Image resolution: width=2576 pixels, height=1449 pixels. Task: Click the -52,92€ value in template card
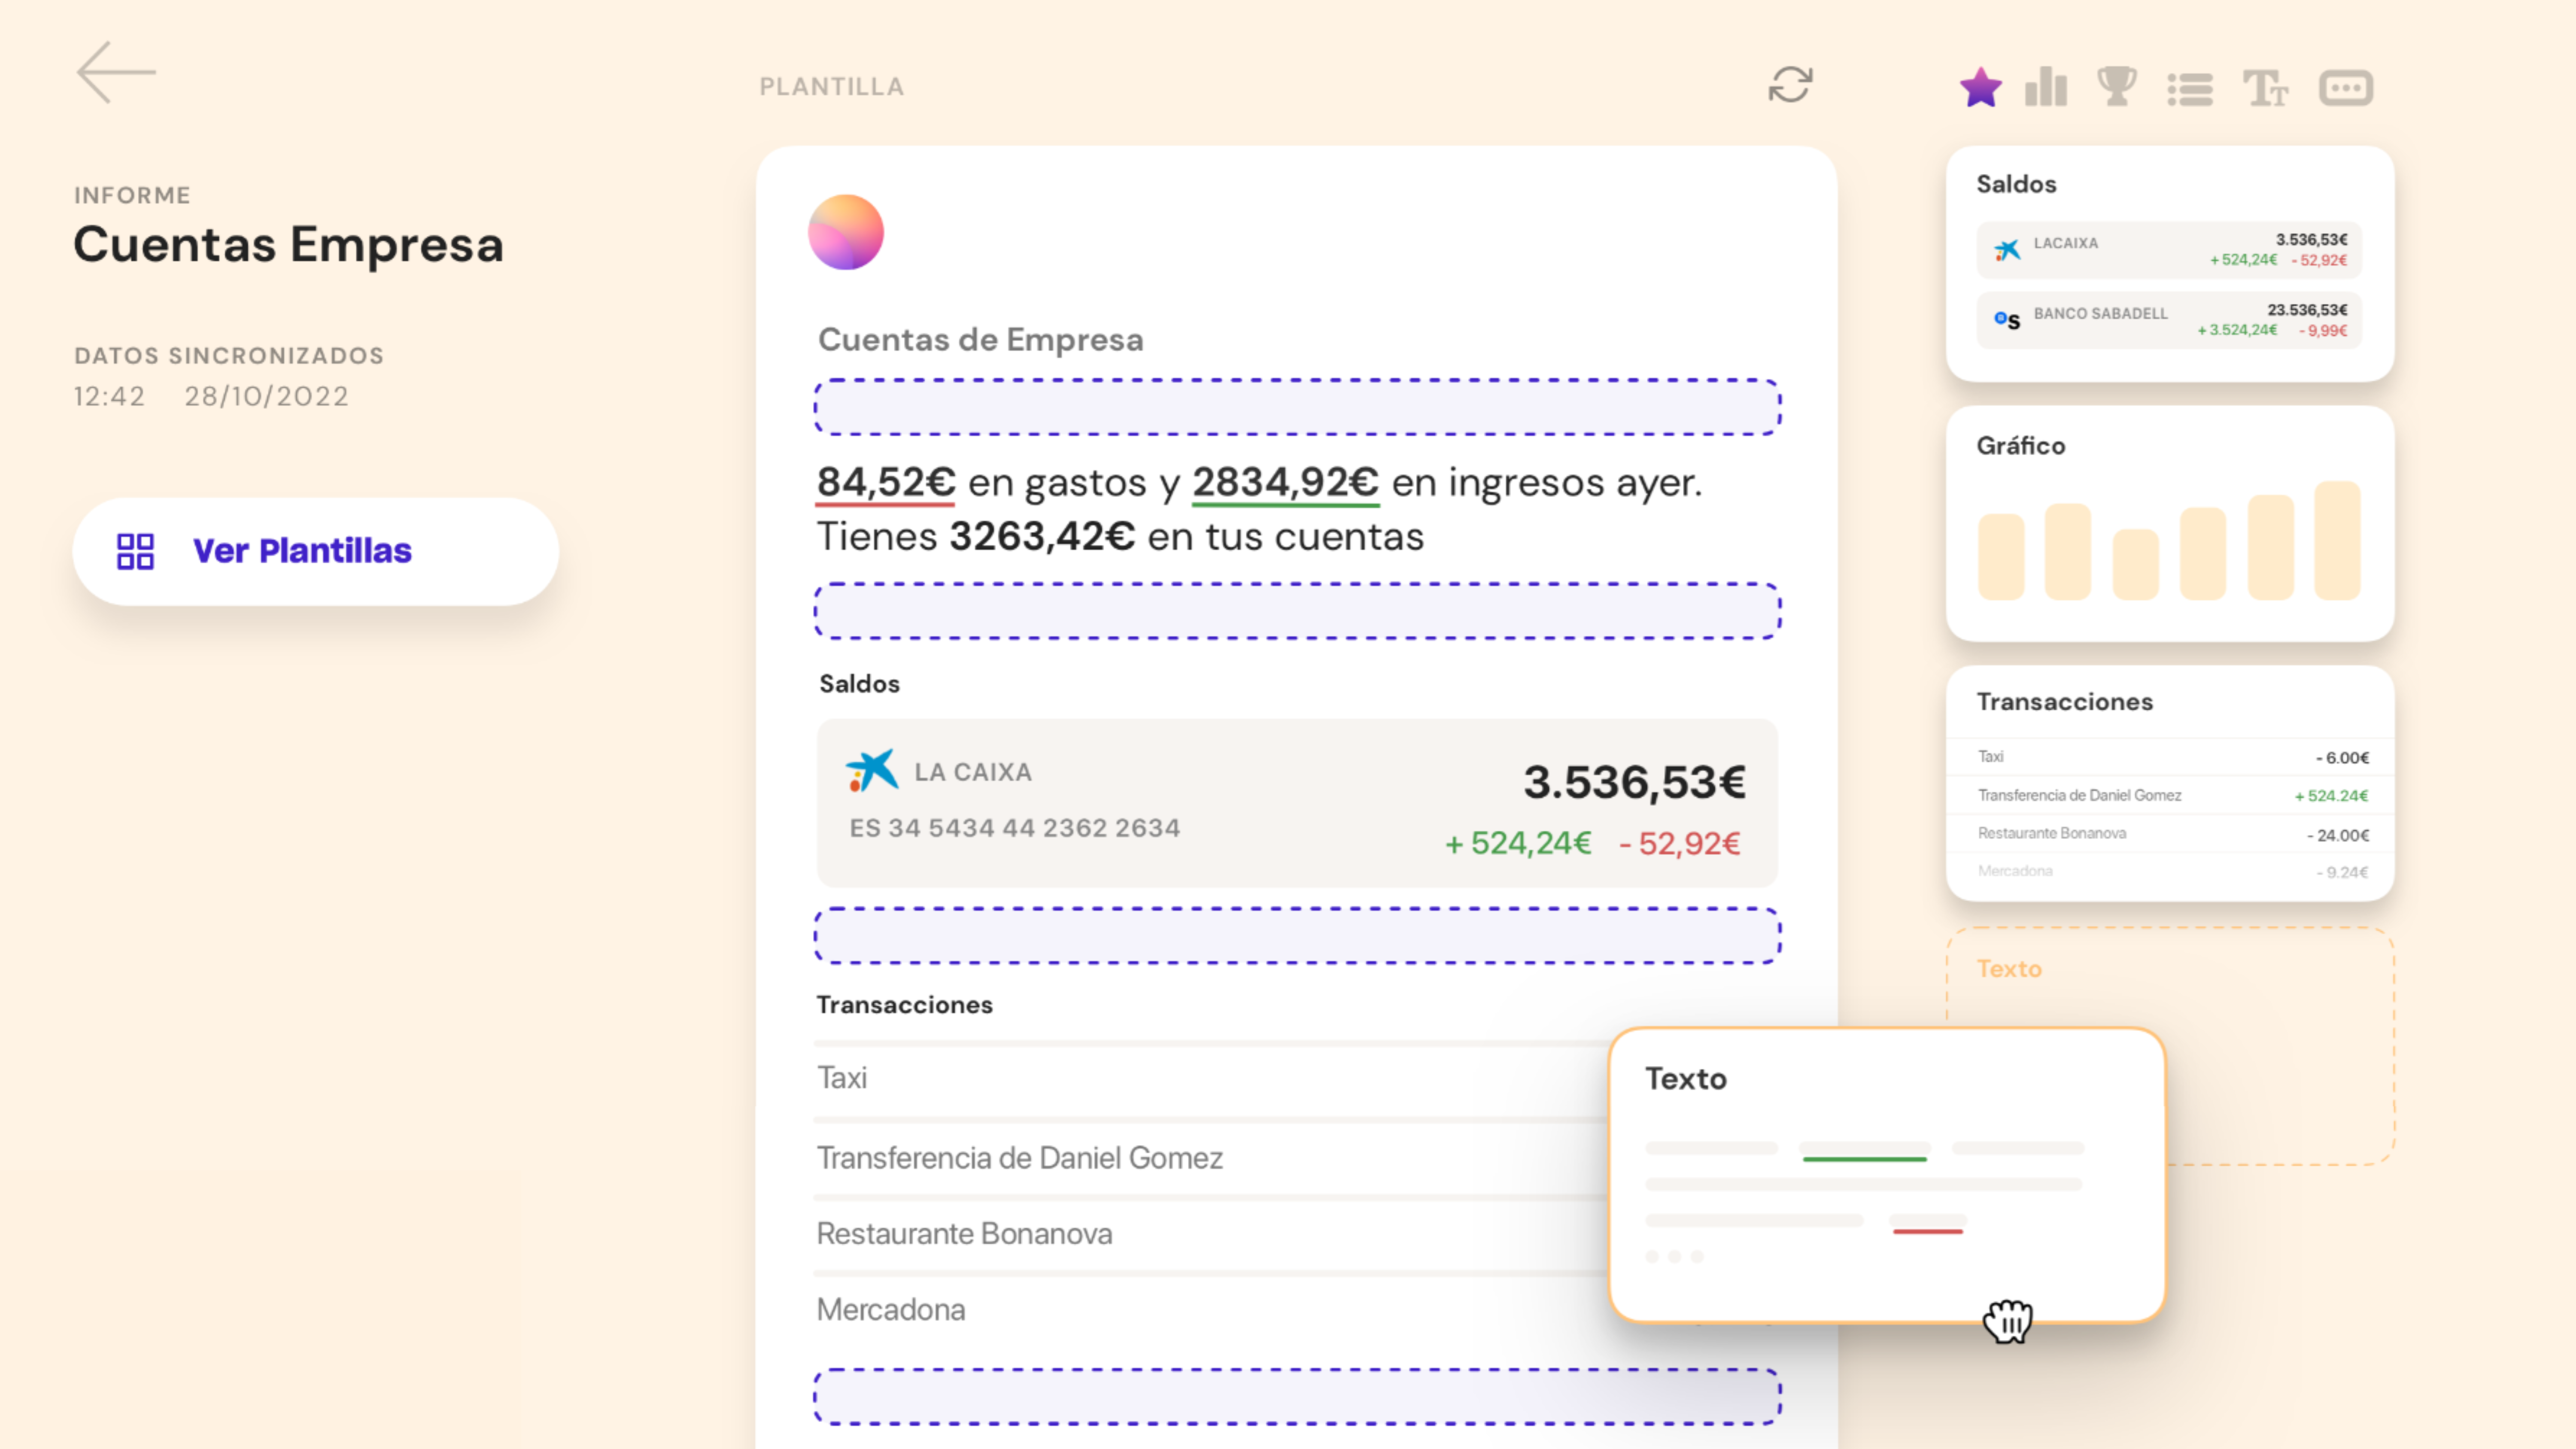pos(1680,844)
